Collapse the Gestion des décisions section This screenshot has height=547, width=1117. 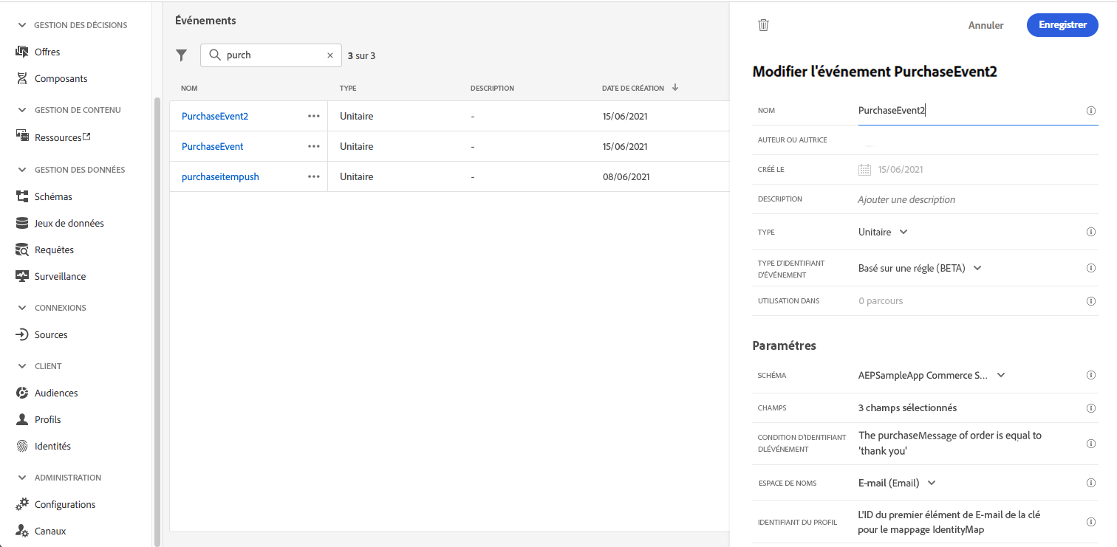click(x=22, y=25)
